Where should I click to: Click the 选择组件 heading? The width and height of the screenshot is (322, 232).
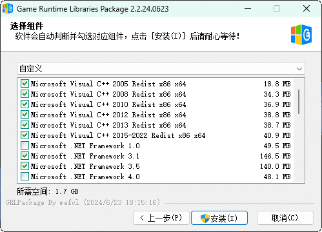click(26, 26)
